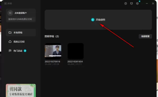Click the 剪辑草稿 (2) heading
This screenshot has height=97, width=158.
pos(52,36)
